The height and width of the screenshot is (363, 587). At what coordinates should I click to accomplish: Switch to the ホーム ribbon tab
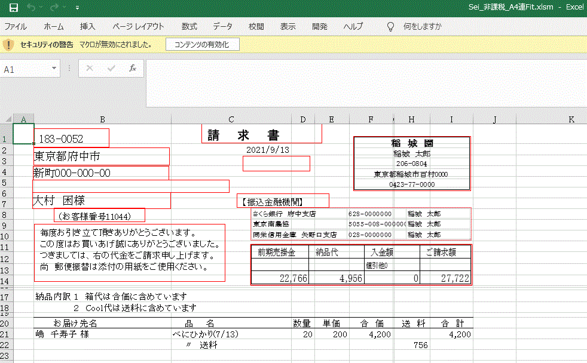[x=54, y=26]
